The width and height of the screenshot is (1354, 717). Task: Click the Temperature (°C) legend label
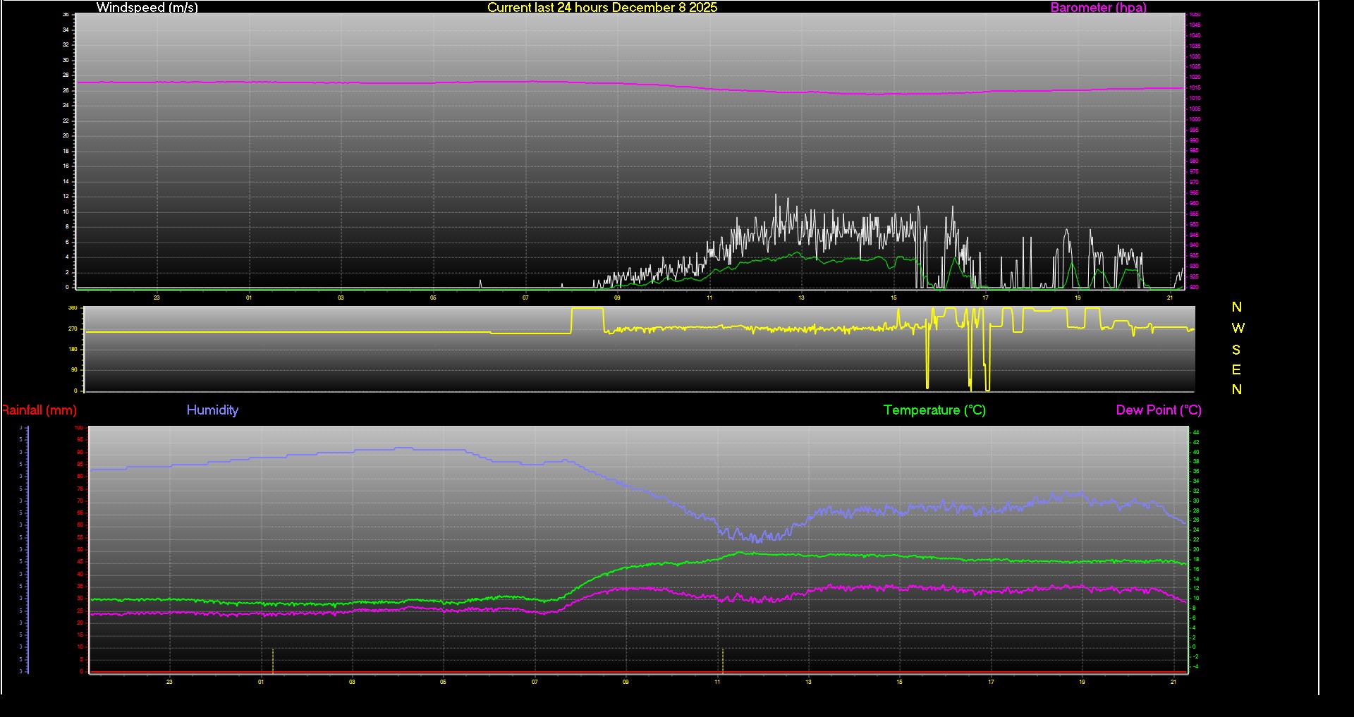tap(934, 410)
